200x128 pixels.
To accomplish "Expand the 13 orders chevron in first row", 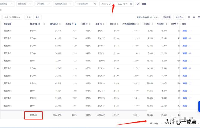I will tap(138, 31).
